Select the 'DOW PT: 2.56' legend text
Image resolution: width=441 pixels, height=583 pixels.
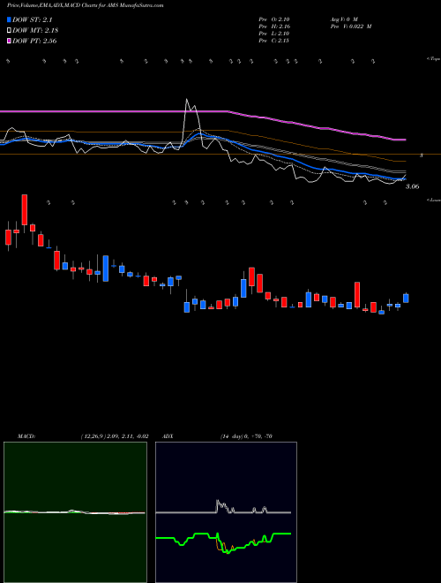click(x=34, y=42)
